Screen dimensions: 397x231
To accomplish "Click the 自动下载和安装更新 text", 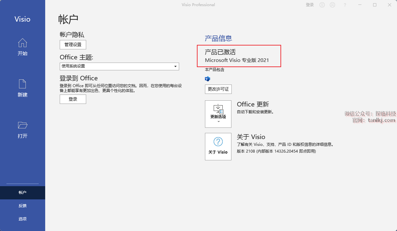I will tap(255, 112).
